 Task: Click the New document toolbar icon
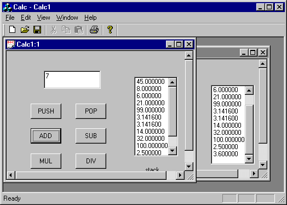[12, 30]
